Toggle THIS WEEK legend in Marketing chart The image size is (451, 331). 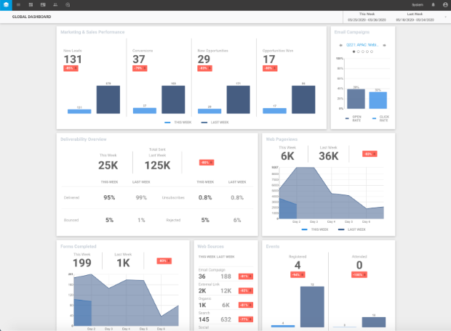(177, 122)
